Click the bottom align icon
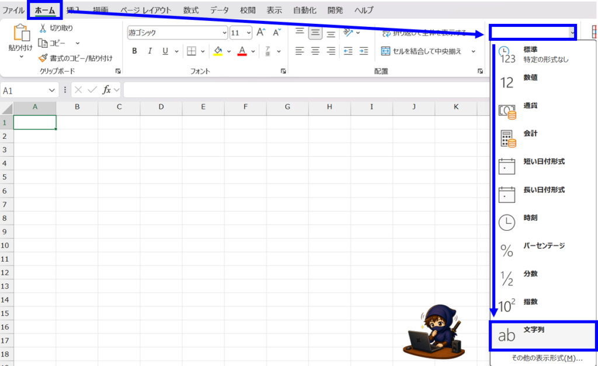This screenshot has height=366, width=598. pyautogui.click(x=331, y=33)
